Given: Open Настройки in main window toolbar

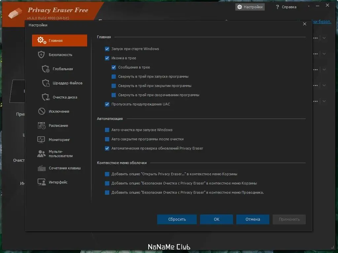Looking at the screenshot, I should click(x=250, y=7).
